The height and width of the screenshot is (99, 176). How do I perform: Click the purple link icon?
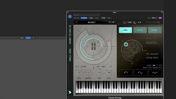point(160,18)
